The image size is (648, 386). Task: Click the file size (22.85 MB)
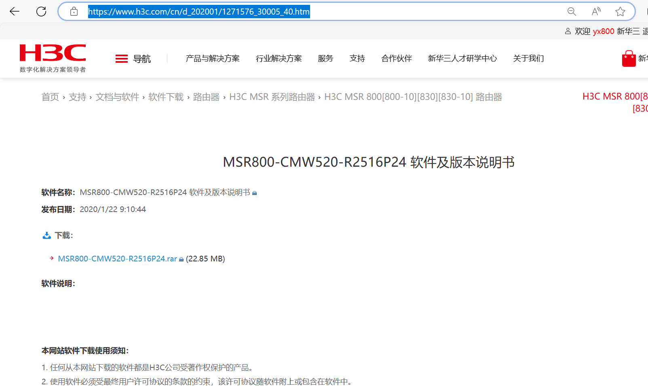(205, 259)
